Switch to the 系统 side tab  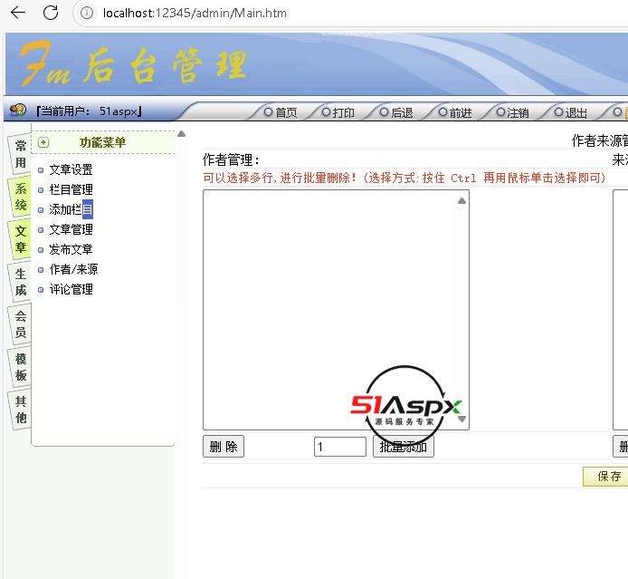20,197
